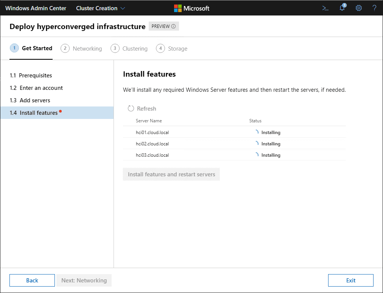Go to 1.3 Add servers
The height and width of the screenshot is (293, 383).
pyautogui.click(x=35, y=100)
